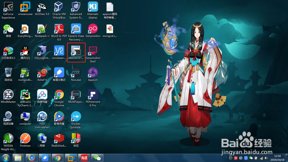Open the 影音先锋 player desktop icon
Screen dimensions: 288x162
[x=59, y=118]
